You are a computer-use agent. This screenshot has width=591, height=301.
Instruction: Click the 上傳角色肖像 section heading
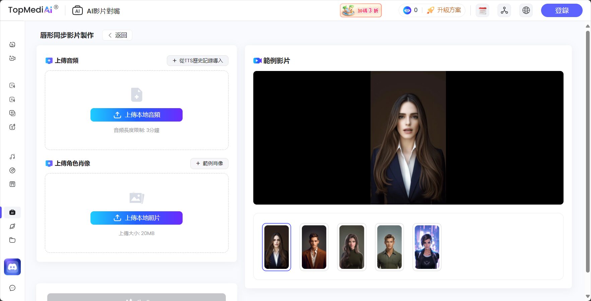pos(72,163)
